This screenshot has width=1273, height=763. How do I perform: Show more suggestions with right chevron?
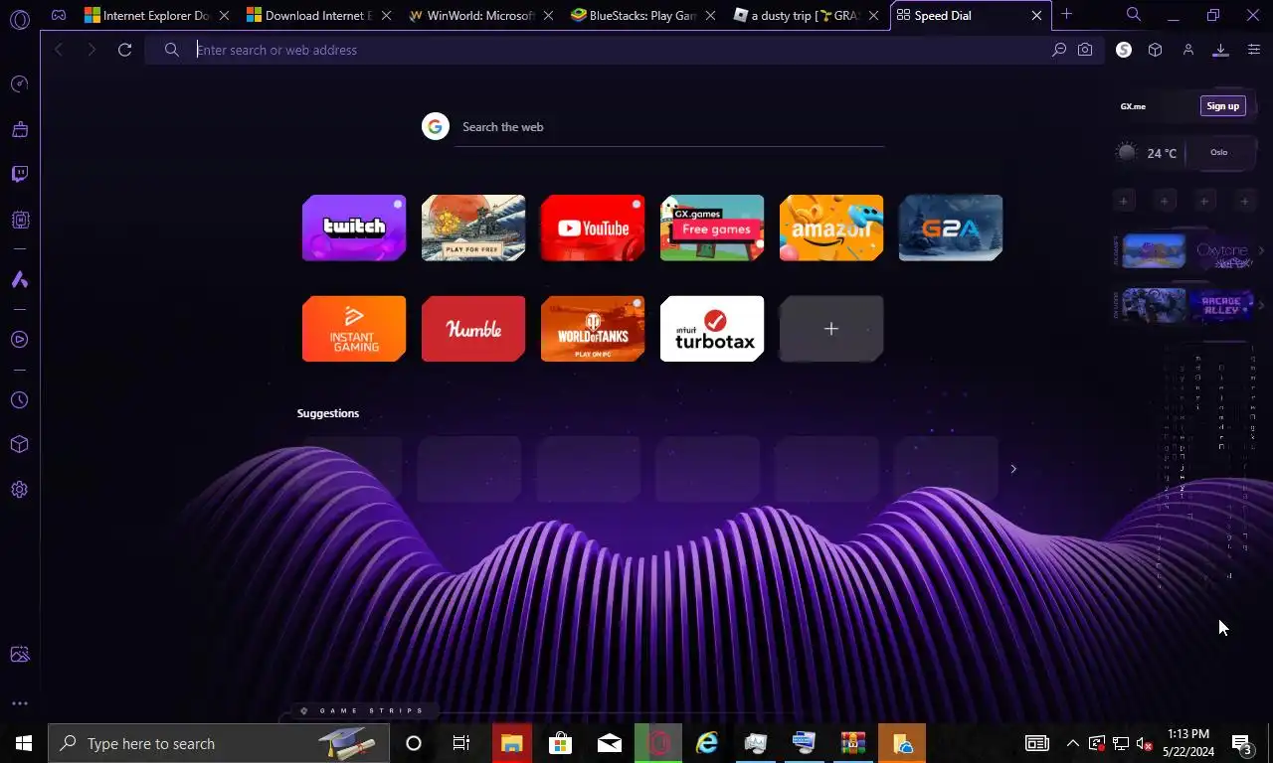tap(1013, 469)
